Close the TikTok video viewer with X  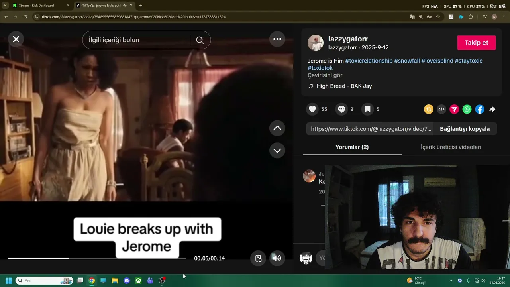tap(16, 39)
